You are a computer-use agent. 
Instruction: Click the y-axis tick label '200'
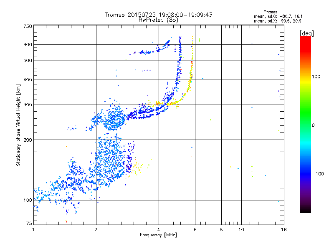click(x=28, y=140)
